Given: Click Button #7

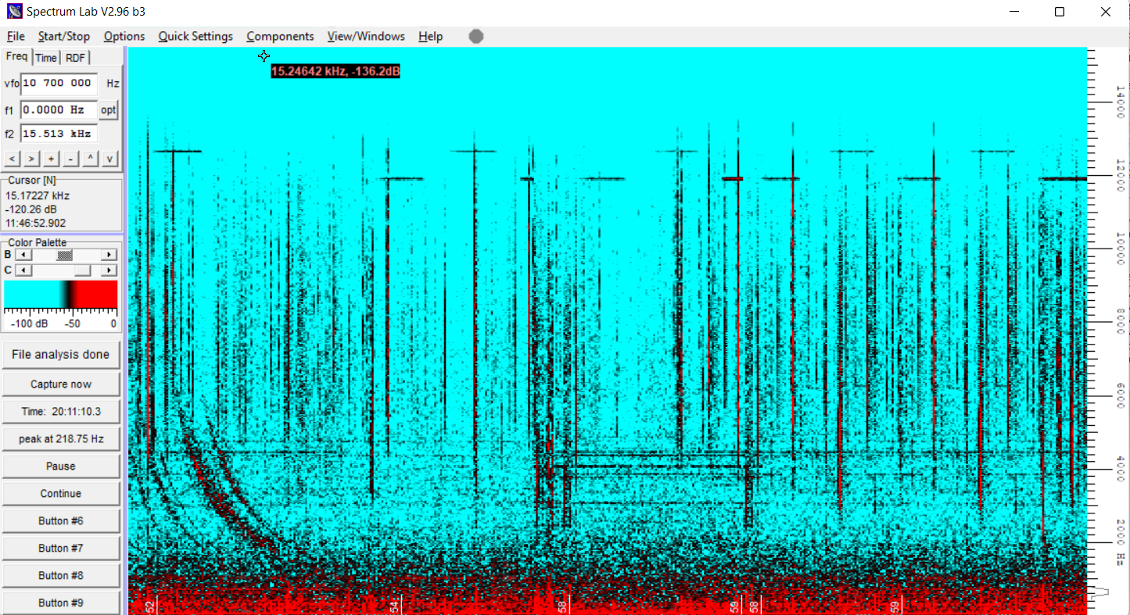Looking at the screenshot, I should 61,548.
